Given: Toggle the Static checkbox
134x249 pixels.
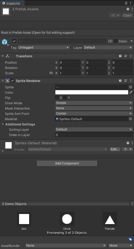Looking at the screenshot, I should coord(116,41).
